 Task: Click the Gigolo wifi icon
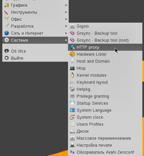coord(72,26)
